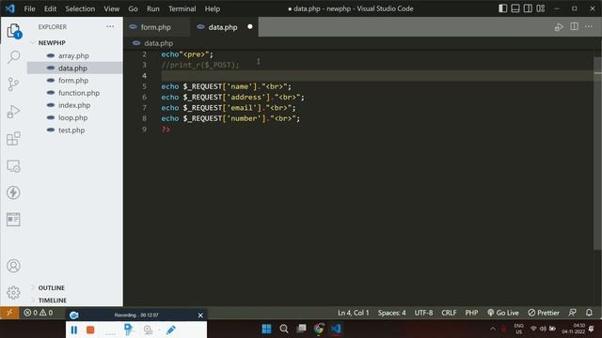Open taskbar Search
Screen dimensions: 602x338
click(x=284, y=329)
